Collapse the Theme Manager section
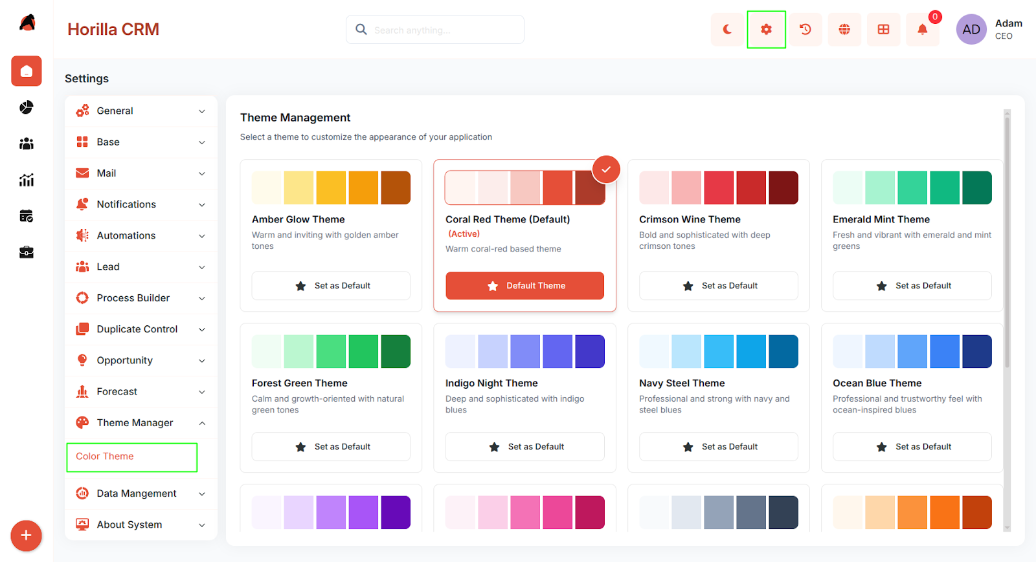Image resolution: width=1036 pixels, height=562 pixels. (141, 423)
